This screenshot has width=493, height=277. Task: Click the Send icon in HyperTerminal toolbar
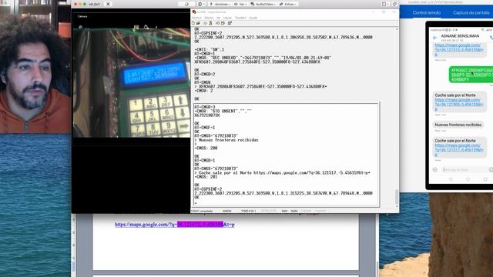click(x=217, y=23)
